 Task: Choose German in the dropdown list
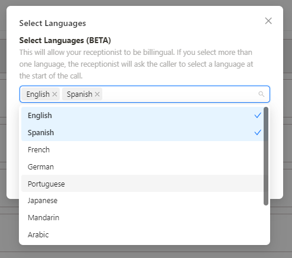tap(142, 166)
